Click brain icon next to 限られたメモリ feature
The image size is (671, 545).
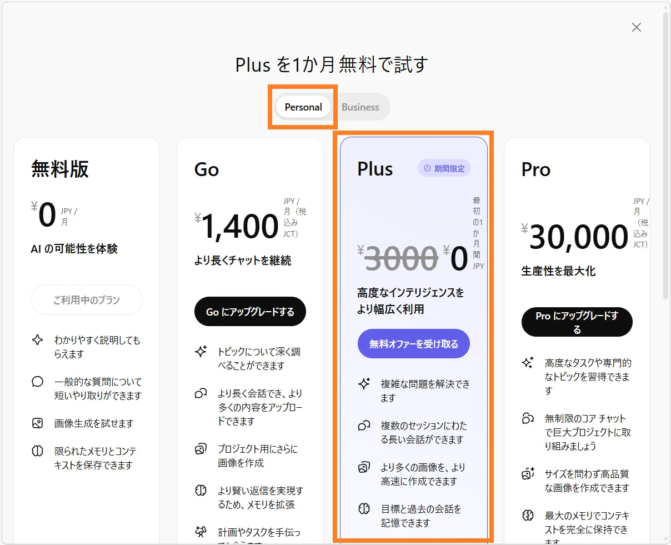[37, 451]
